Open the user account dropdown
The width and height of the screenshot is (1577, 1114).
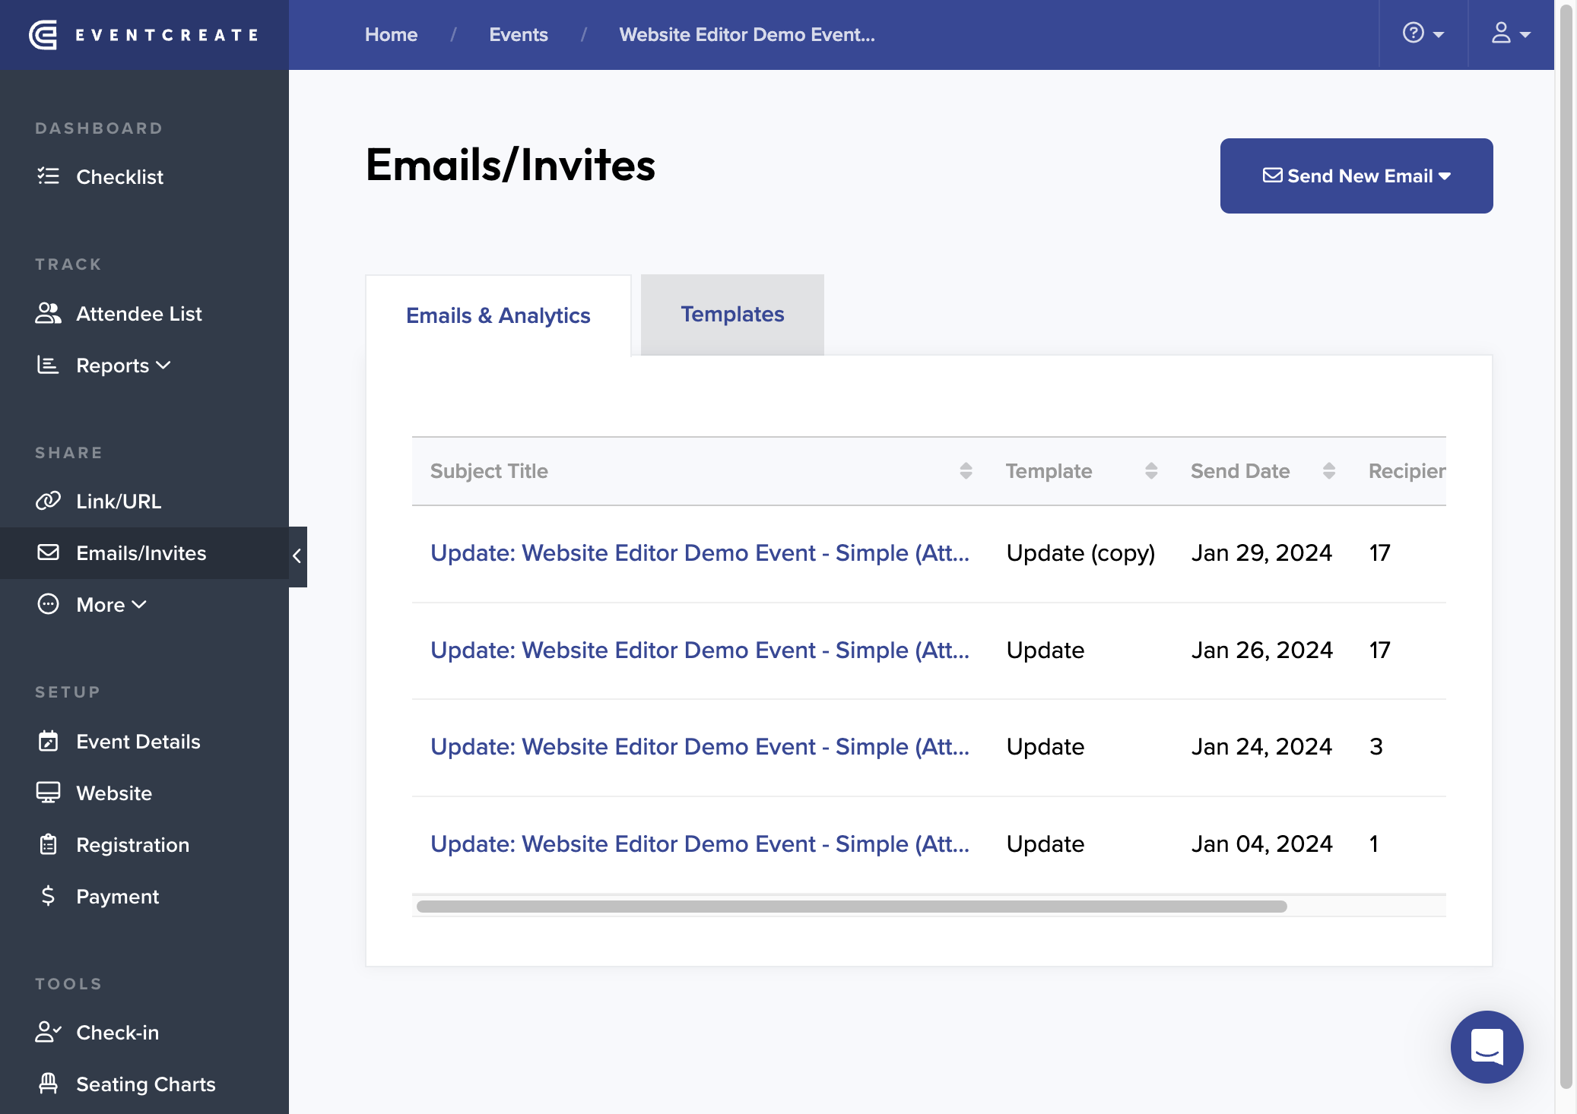coord(1510,34)
